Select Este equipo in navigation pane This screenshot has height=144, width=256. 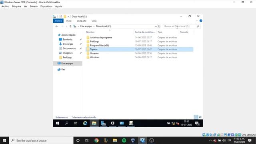pos(67,63)
